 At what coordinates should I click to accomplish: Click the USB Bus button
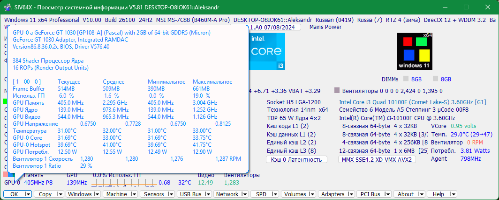pyautogui.click(x=190, y=194)
